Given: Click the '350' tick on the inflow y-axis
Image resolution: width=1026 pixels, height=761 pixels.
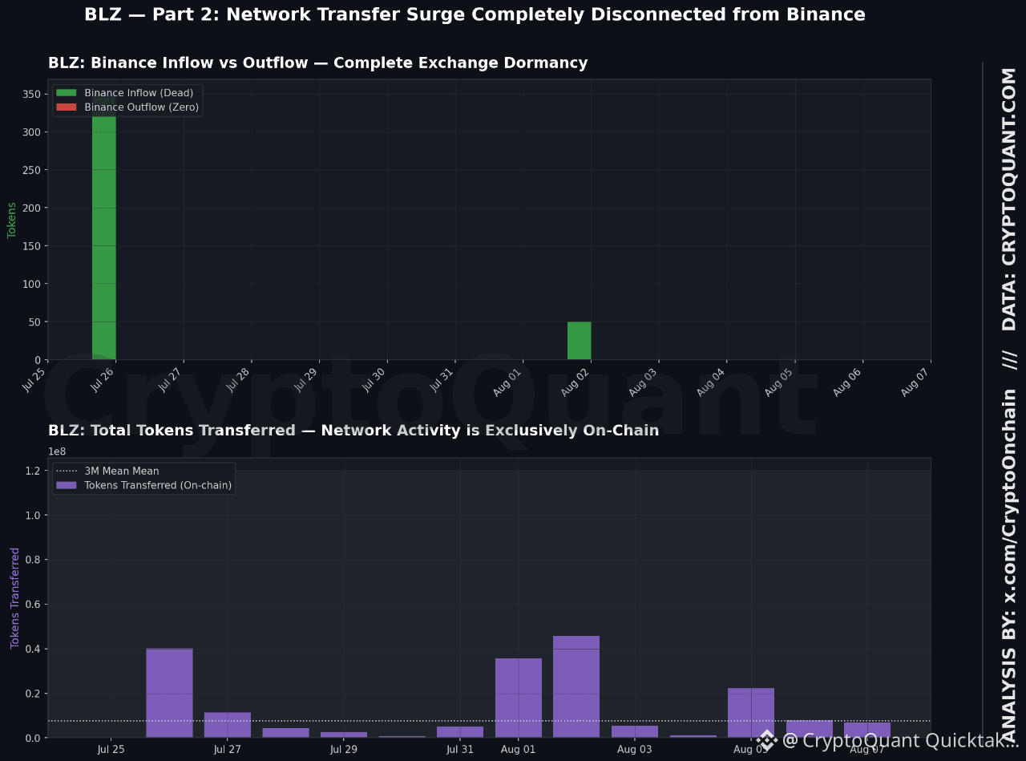Looking at the screenshot, I should click(31, 95).
